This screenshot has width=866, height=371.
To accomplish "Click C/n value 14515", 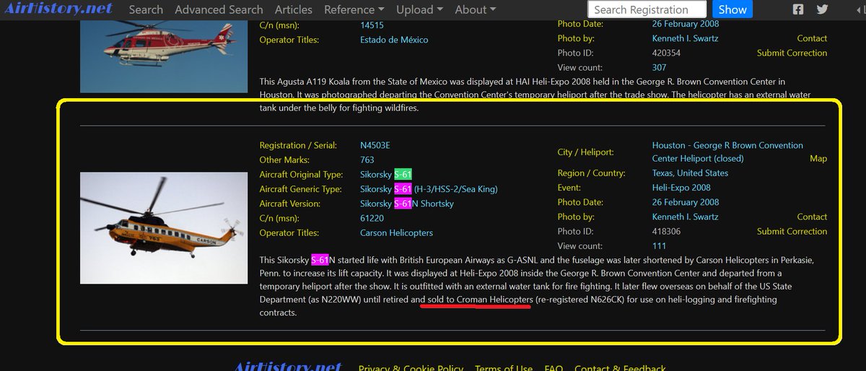I will click(372, 25).
